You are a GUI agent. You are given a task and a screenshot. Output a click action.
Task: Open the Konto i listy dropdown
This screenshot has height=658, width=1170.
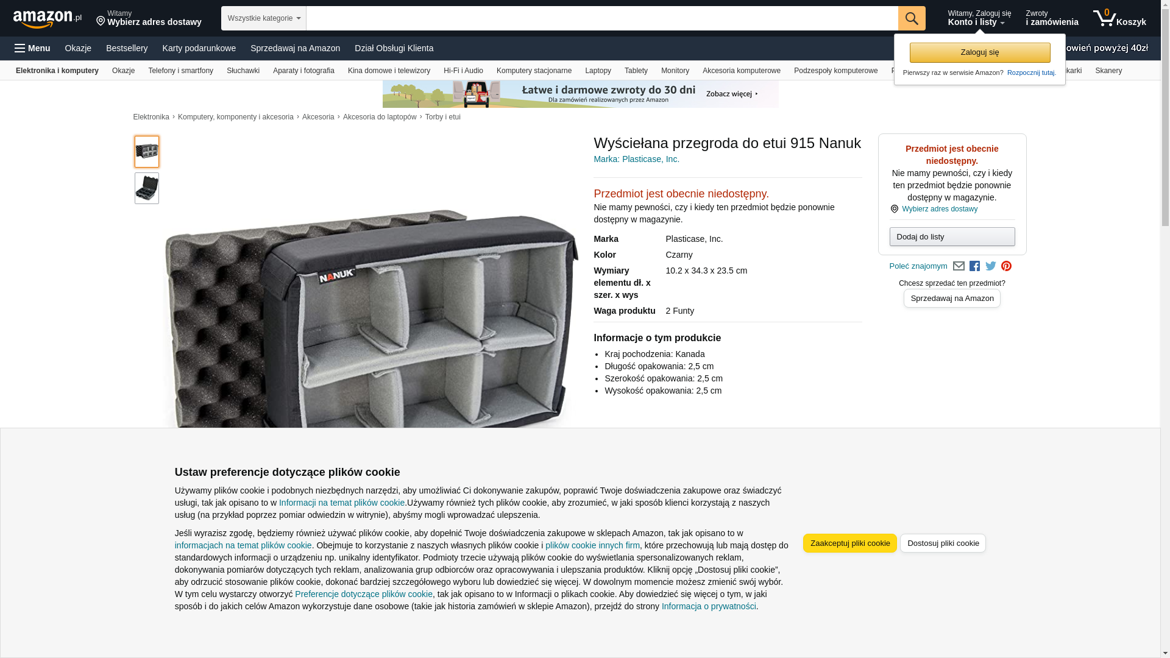(x=979, y=18)
